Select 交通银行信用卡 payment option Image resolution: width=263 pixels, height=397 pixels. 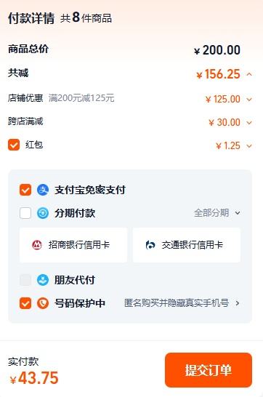click(x=187, y=245)
